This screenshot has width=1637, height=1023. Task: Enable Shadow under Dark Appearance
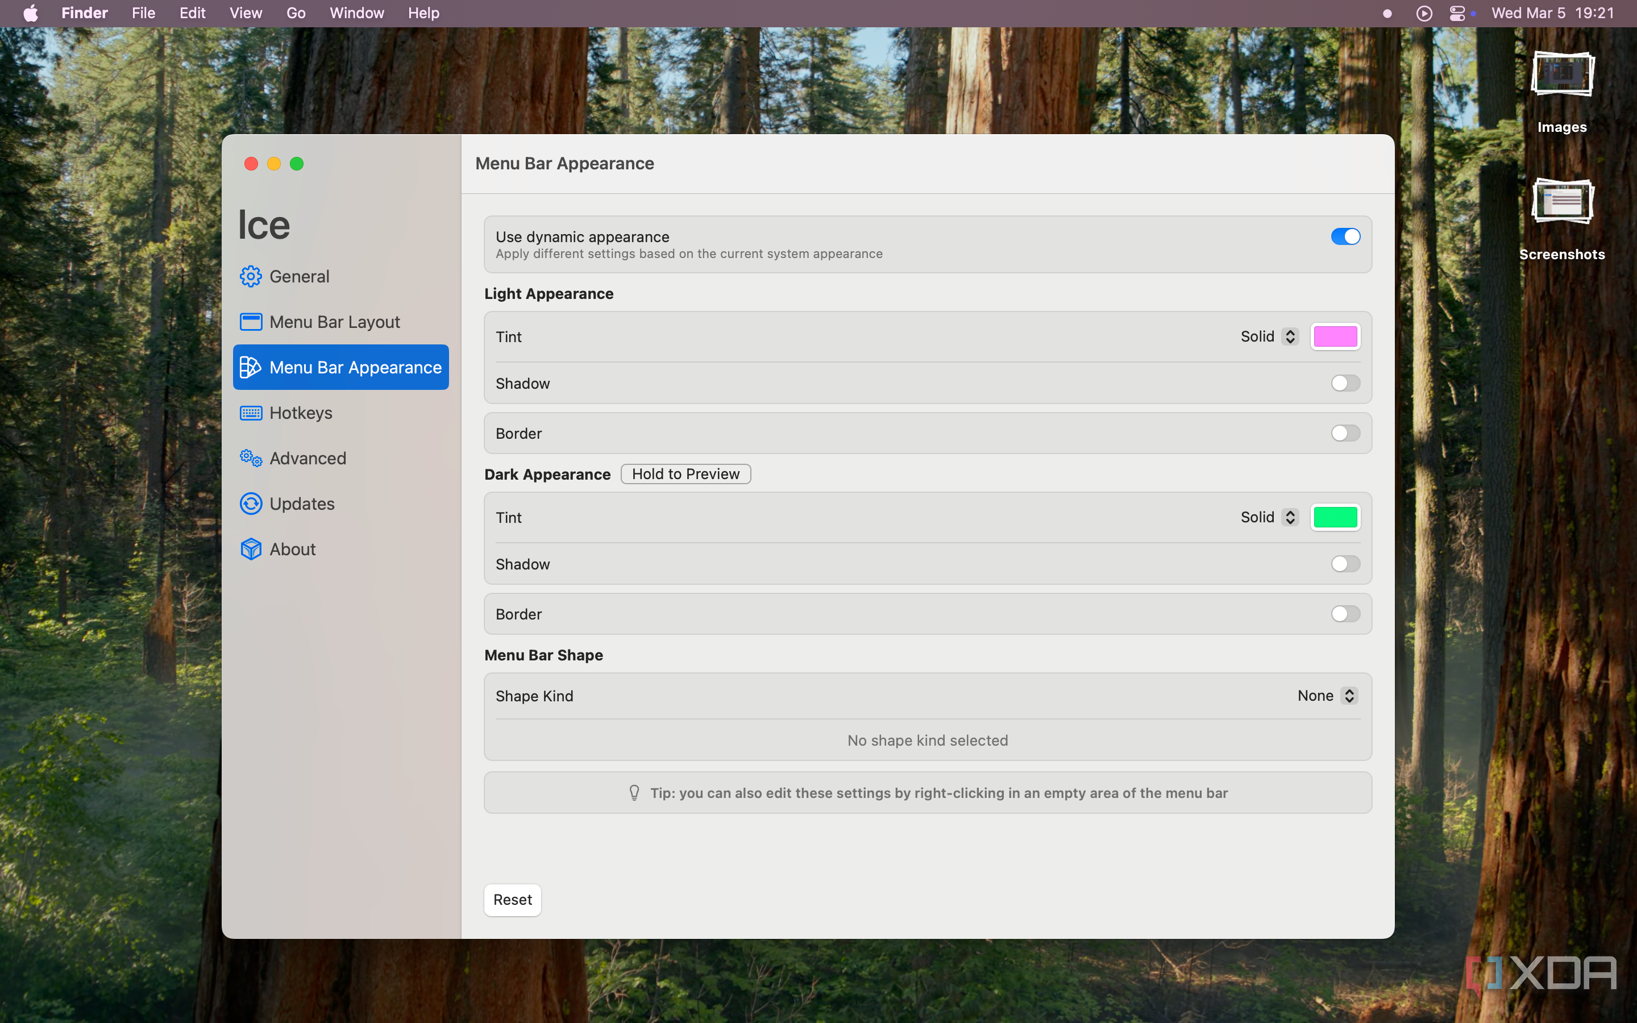(1345, 564)
